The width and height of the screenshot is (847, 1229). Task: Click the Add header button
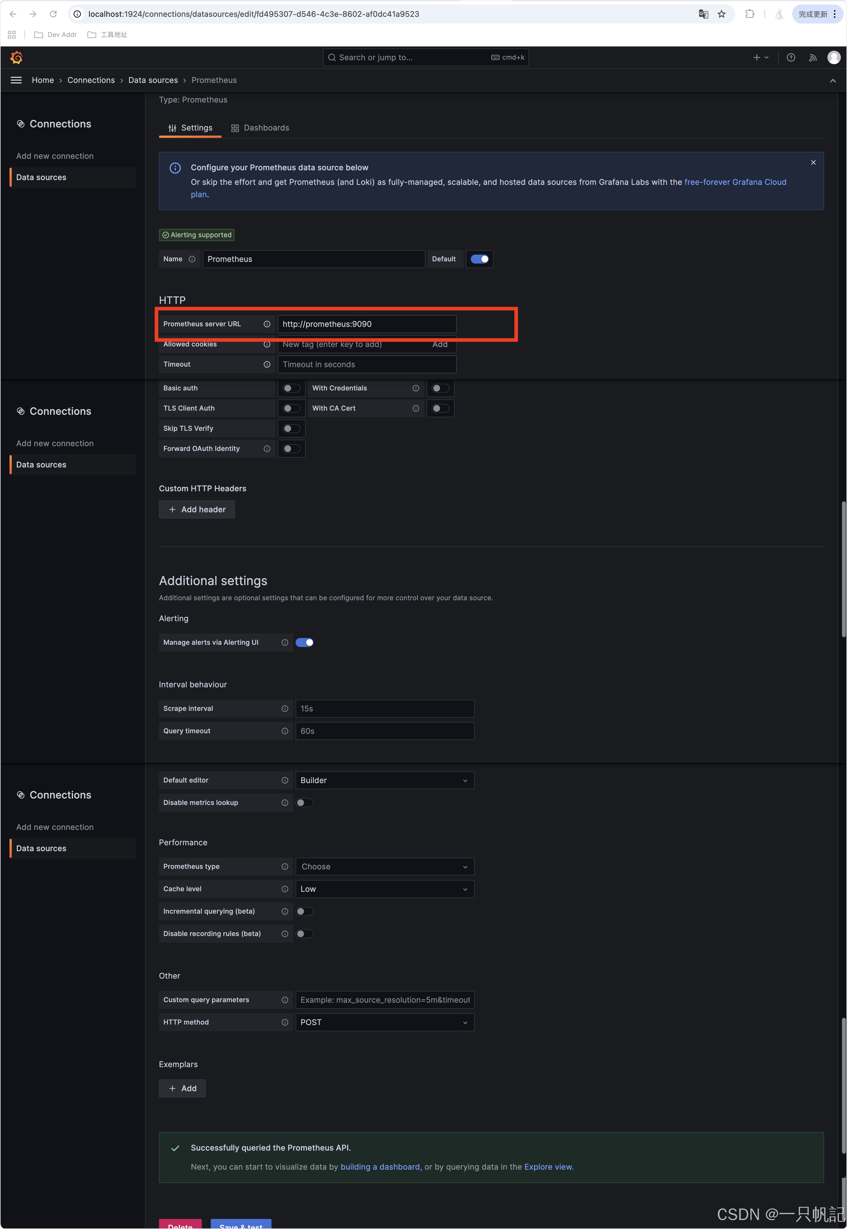click(197, 509)
